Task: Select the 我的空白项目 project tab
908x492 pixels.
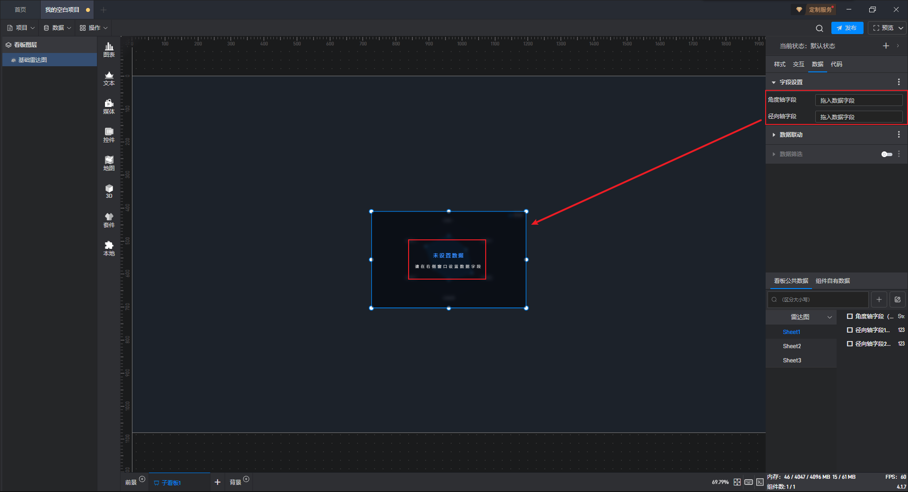Action: pyautogui.click(x=67, y=9)
